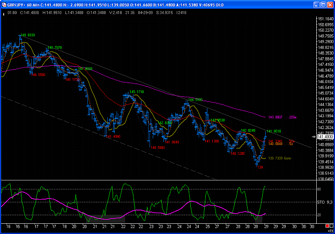Click the small cursor marker in the info bar

click(3, 14)
